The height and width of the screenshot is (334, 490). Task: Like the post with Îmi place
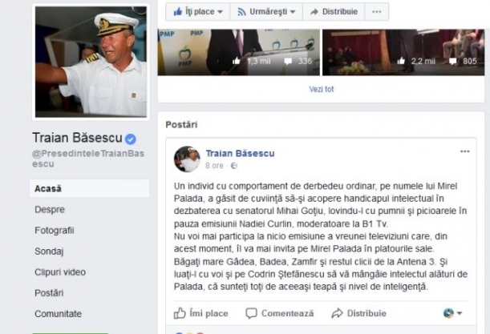(x=201, y=313)
